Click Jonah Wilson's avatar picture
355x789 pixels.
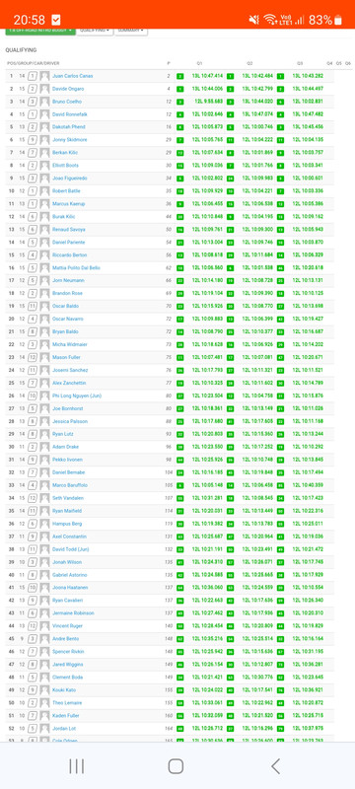(44, 562)
